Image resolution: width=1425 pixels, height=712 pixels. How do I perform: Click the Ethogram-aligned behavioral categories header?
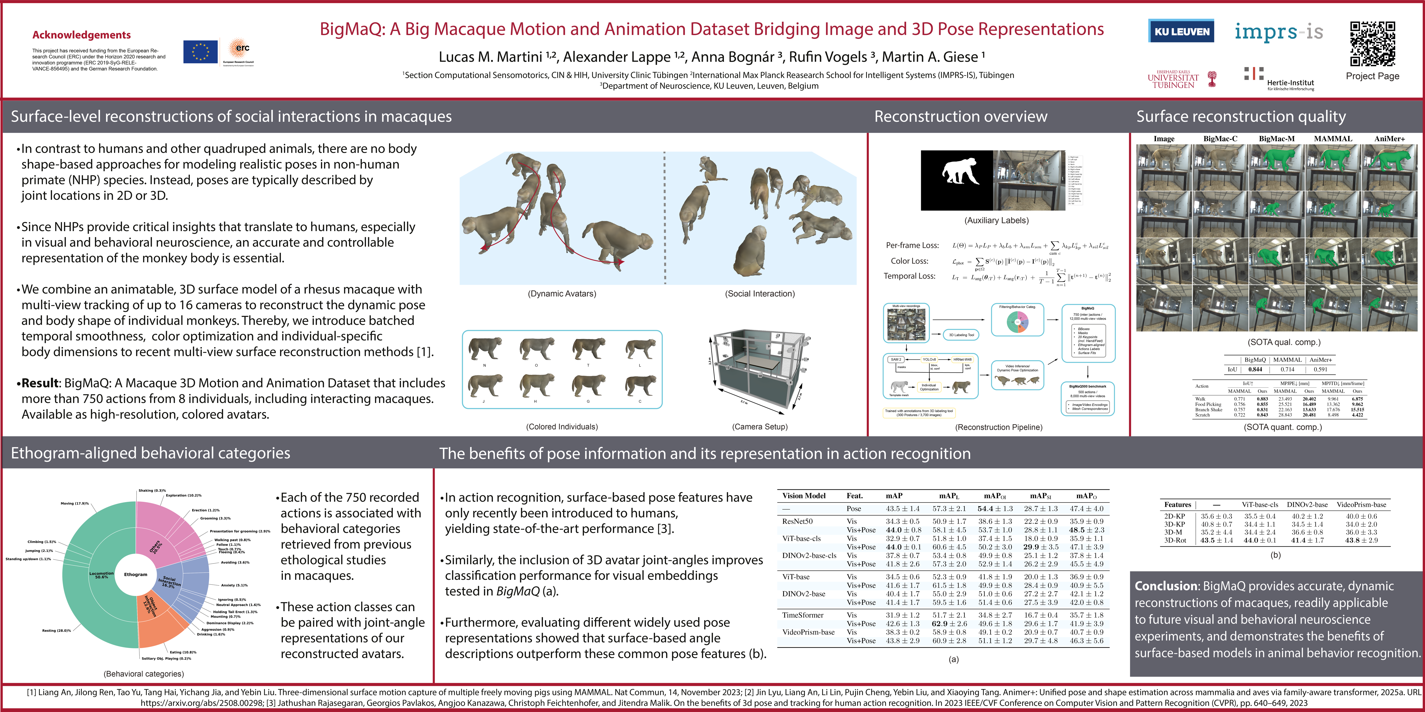coord(151,453)
